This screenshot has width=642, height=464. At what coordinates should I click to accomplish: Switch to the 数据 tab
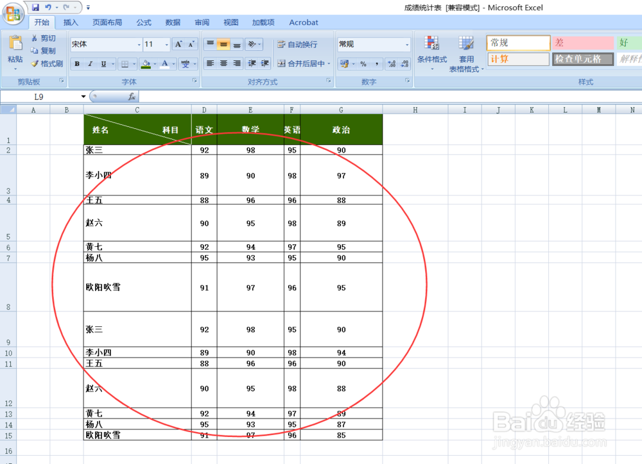click(173, 22)
